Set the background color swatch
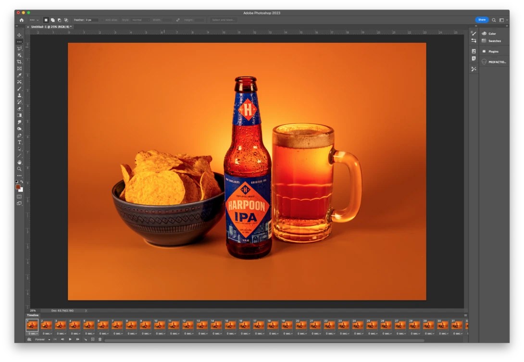This screenshot has width=524, height=362. (21, 190)
